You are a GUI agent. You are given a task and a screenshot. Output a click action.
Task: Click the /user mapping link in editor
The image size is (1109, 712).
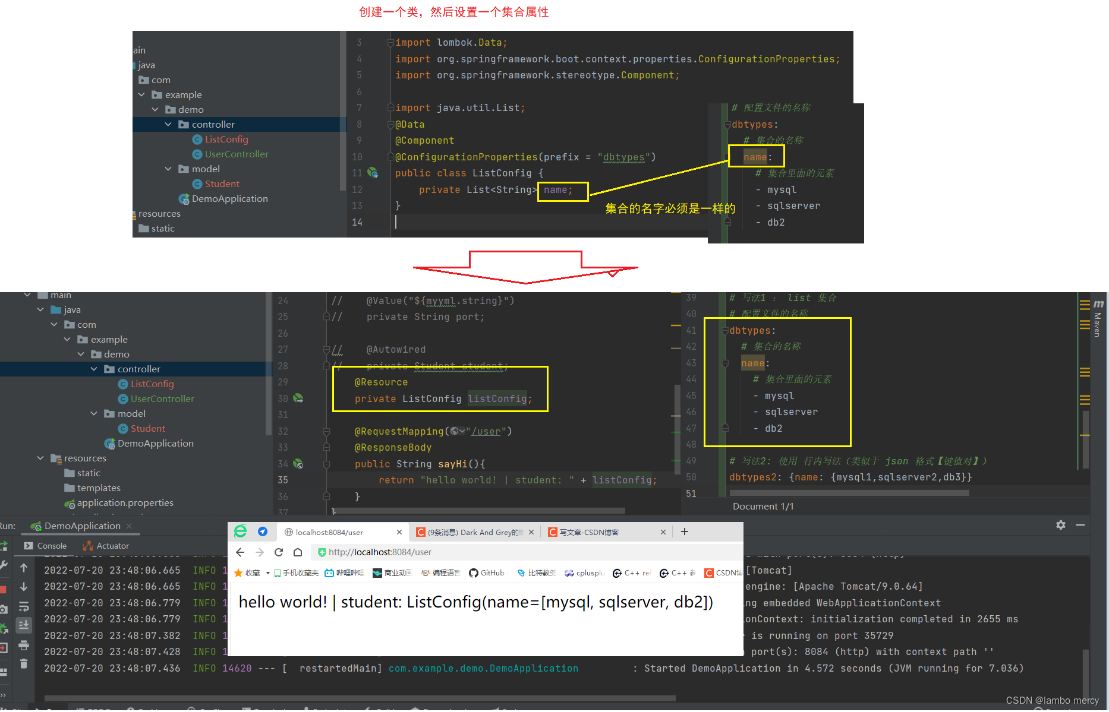coord(486,431)
